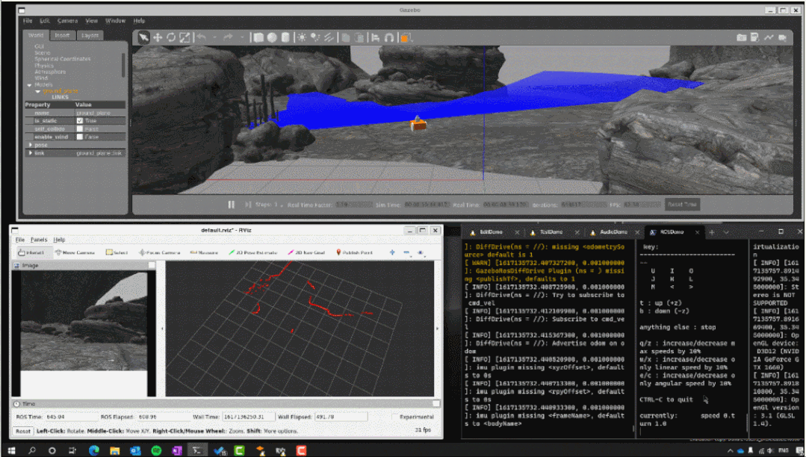Screen dimensions: 806x457
Task: Expand the pose property row
Action: pyautogui.click(x=30, y=145)
